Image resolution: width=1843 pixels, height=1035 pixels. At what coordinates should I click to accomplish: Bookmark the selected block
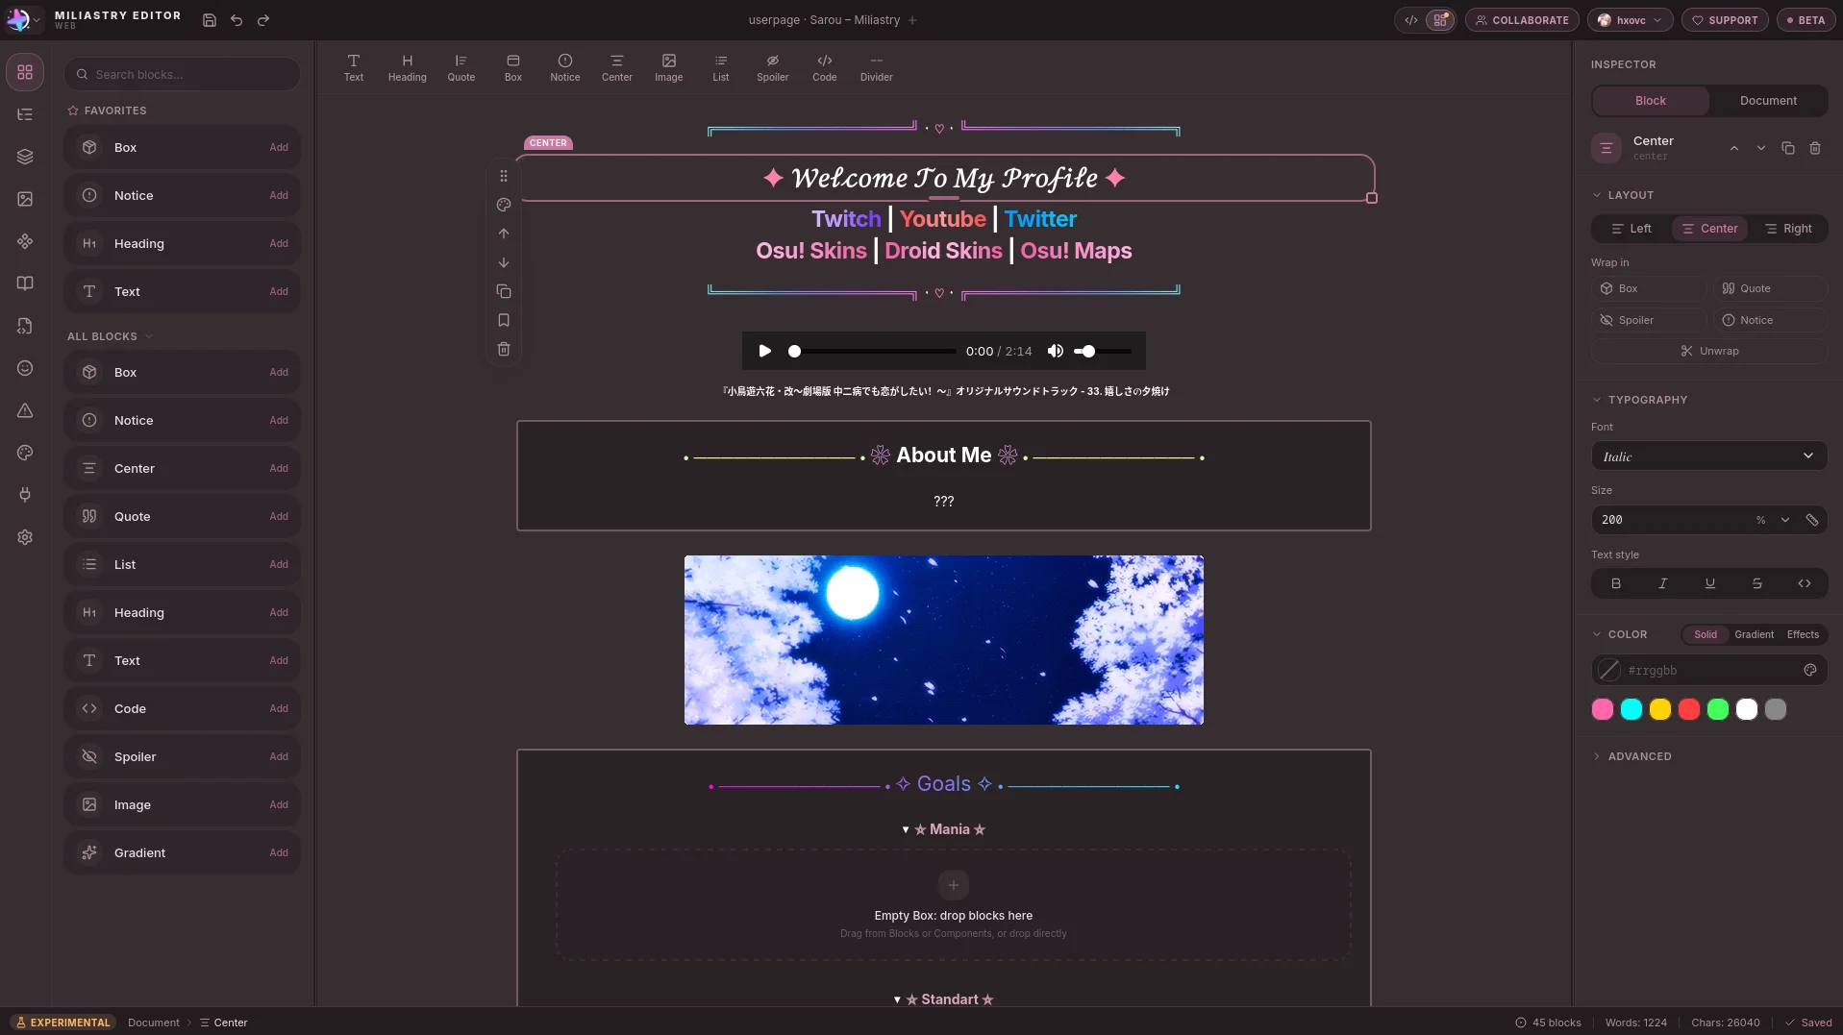point(504,320)
